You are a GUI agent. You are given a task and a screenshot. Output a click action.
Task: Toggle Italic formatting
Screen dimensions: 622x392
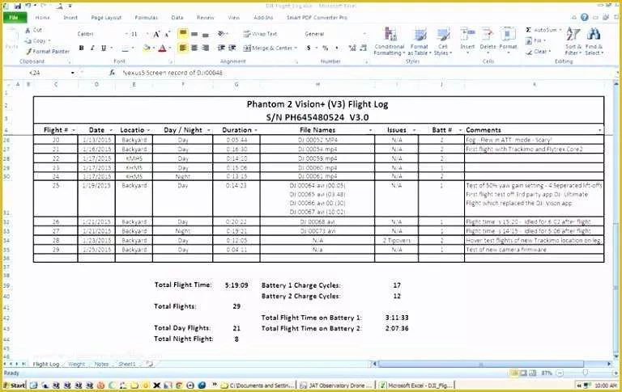[92, 48]
